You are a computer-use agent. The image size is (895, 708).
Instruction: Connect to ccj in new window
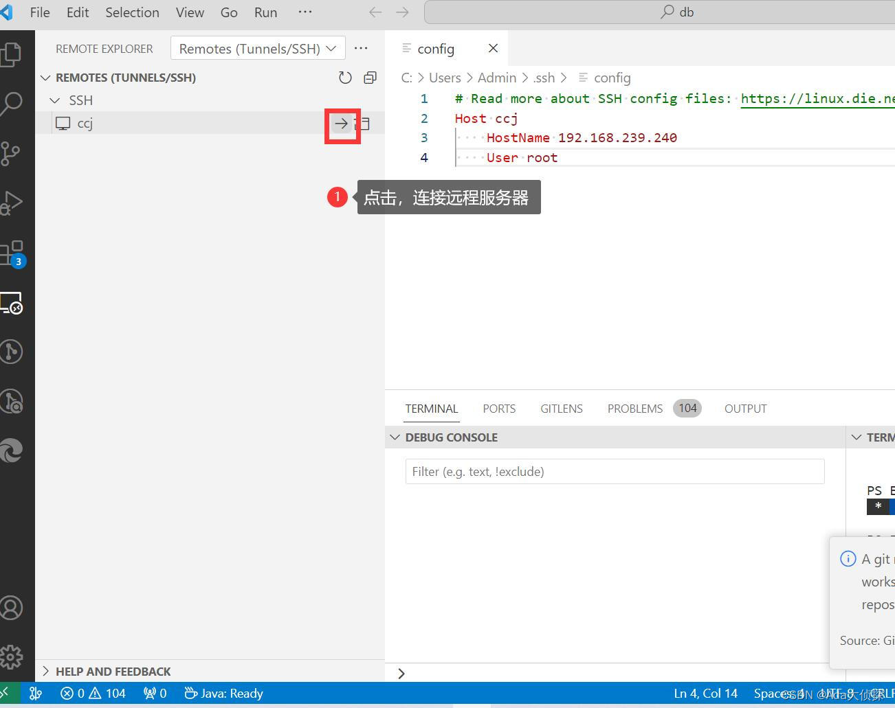[364, 124]
